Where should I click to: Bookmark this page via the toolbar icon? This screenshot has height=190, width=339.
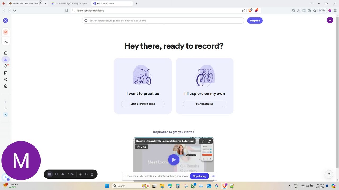pos(66,11)
